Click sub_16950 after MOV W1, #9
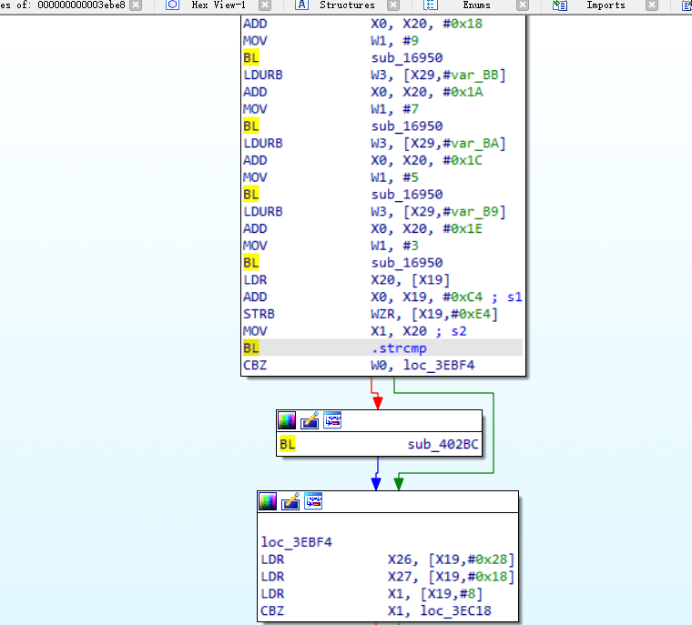 (407, 58)
